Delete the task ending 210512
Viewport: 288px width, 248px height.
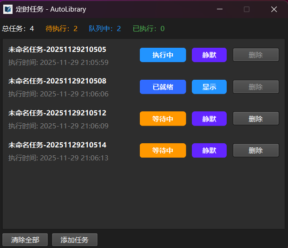[255, 119]
